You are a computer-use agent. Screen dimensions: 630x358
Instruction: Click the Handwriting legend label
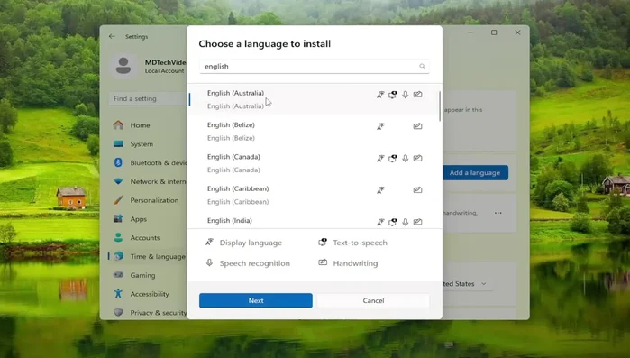[355, 263]
